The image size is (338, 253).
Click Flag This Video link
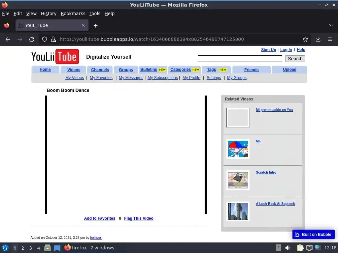coord(139,218)
